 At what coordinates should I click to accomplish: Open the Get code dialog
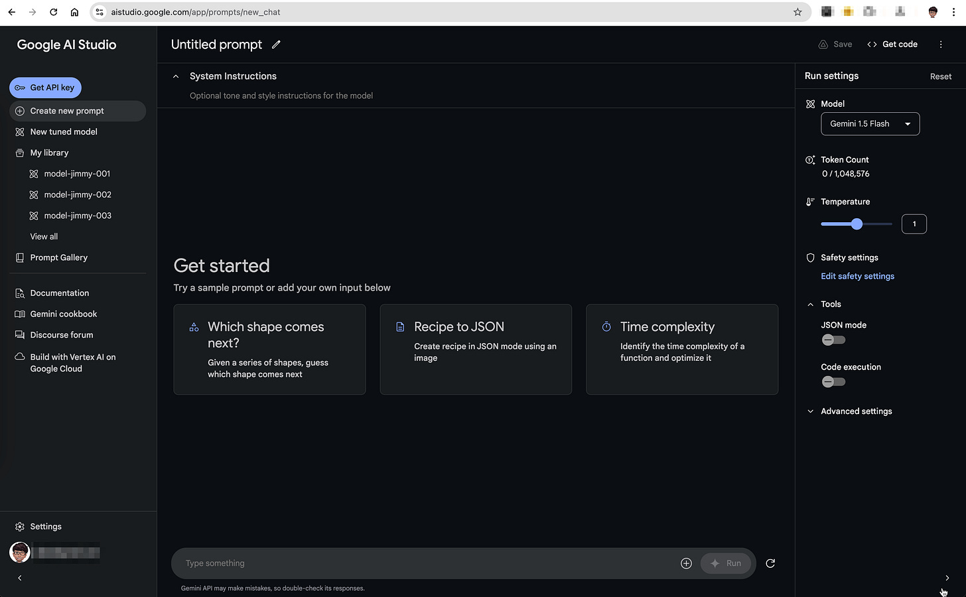click(892, 44)
